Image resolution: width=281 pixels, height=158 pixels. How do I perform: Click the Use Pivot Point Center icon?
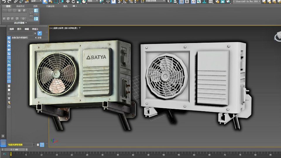tap(102, 1)
